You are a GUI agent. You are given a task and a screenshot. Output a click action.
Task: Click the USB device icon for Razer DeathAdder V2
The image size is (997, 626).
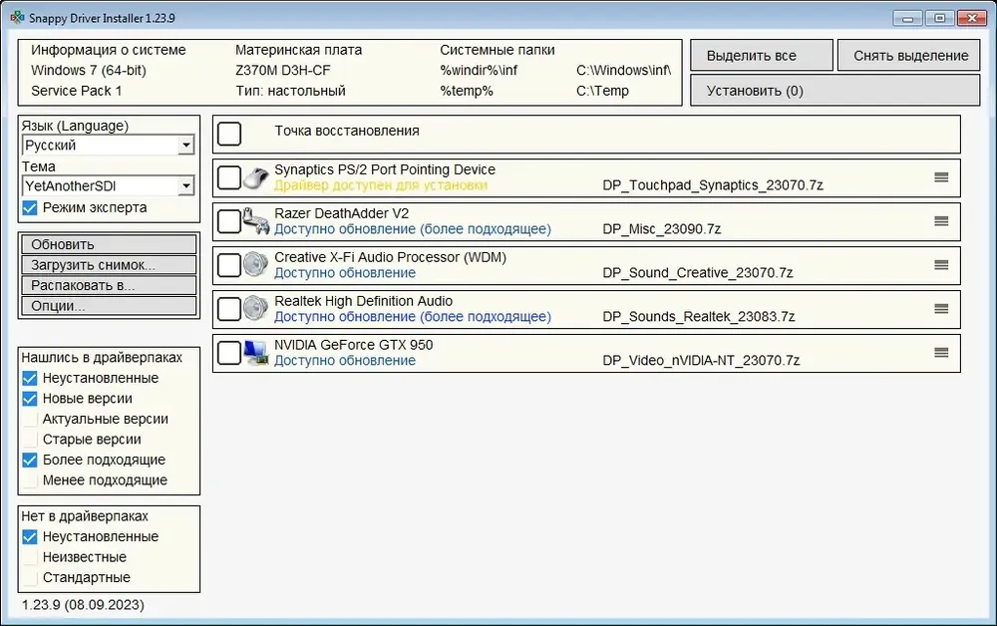pos(256,221)
